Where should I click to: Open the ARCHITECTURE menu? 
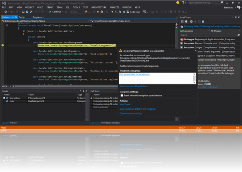(99, 7)
